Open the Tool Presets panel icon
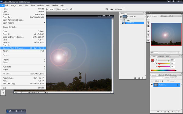 [148, 17]
